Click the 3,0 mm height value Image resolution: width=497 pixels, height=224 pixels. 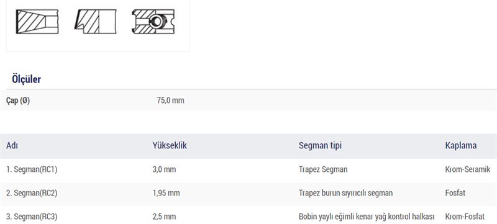(x=164, y=169)
